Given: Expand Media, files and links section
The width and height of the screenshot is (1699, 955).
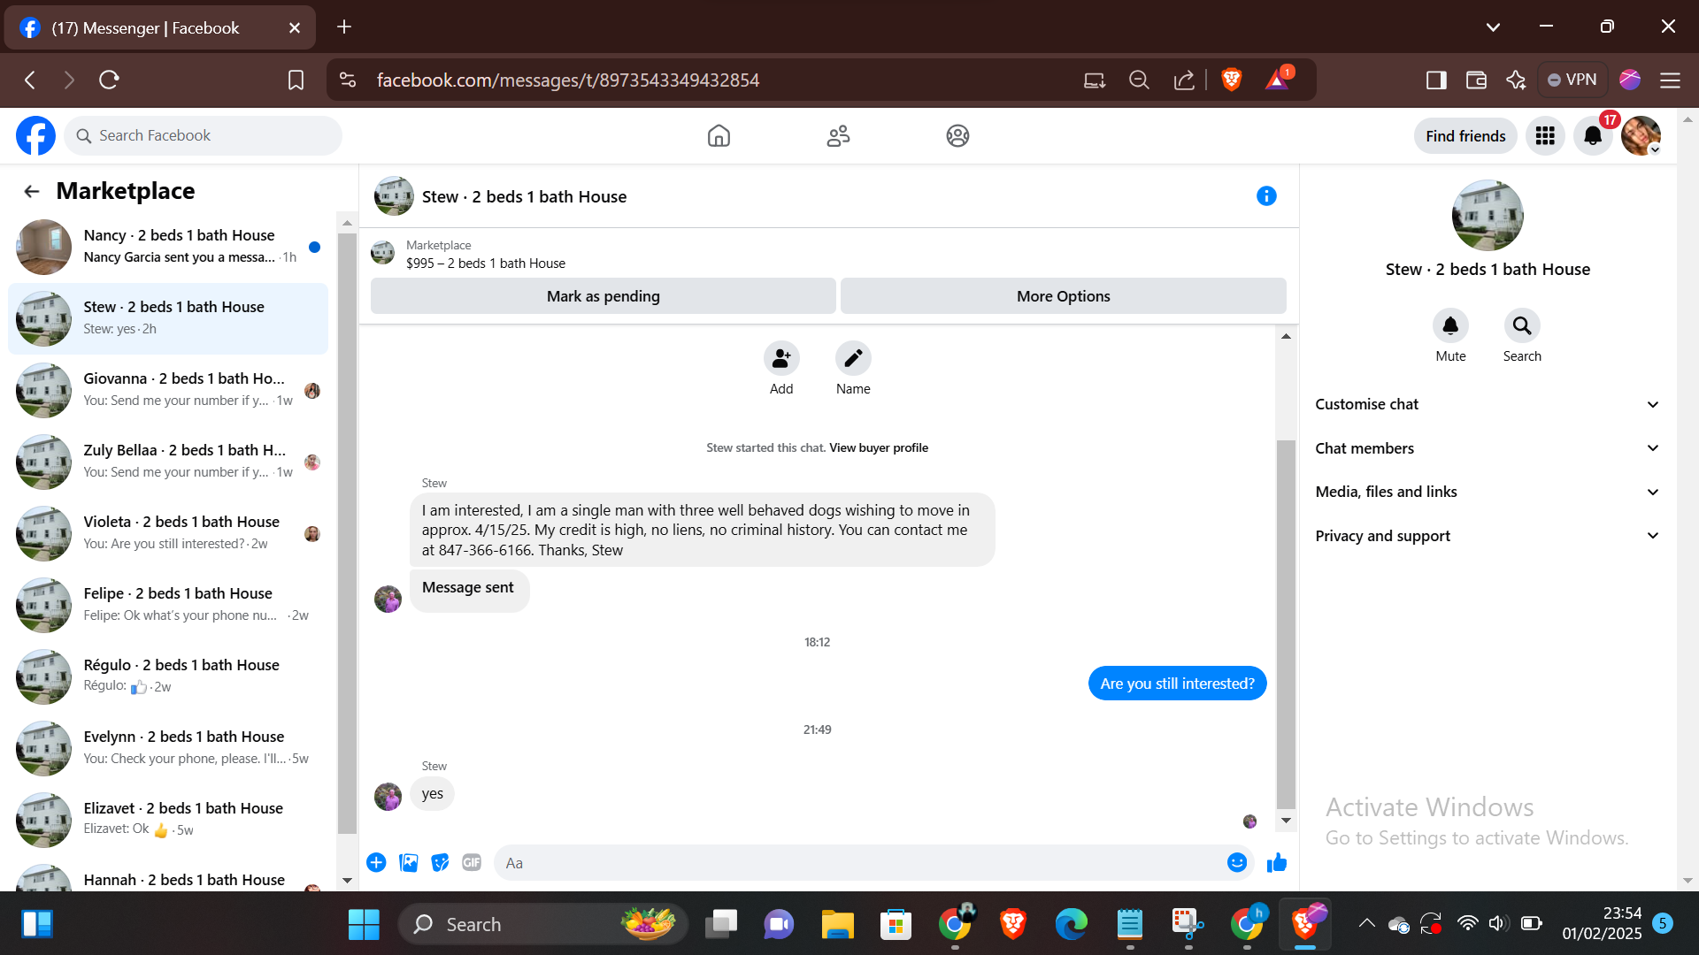Looking at the screenshot, I should (x=1487, y=492).
